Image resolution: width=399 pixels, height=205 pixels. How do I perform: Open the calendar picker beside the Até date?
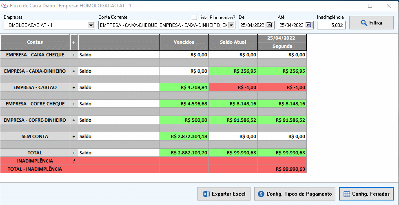pyautogui.click(x=308, y=25)
